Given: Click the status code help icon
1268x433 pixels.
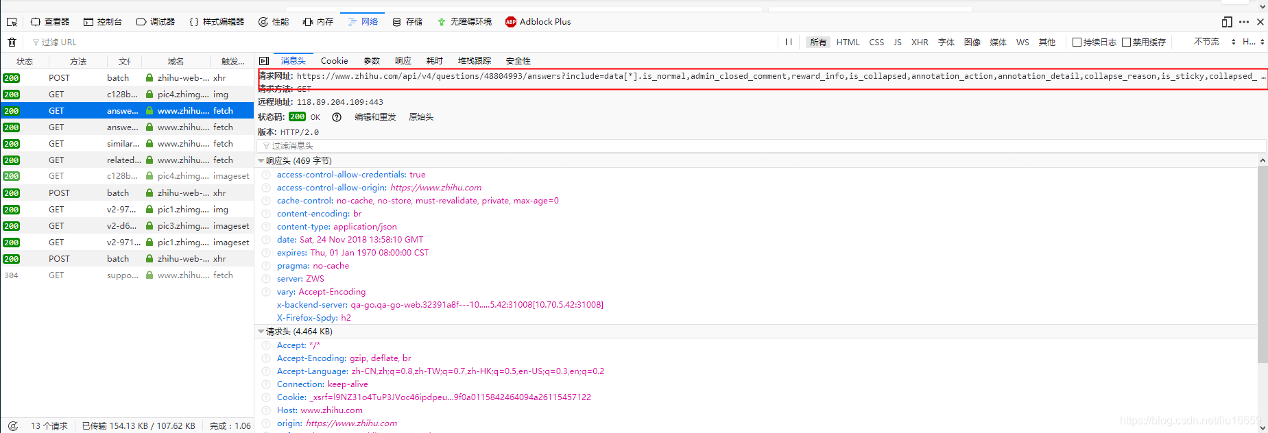Looking at the screenshot, I should [337, 117].
